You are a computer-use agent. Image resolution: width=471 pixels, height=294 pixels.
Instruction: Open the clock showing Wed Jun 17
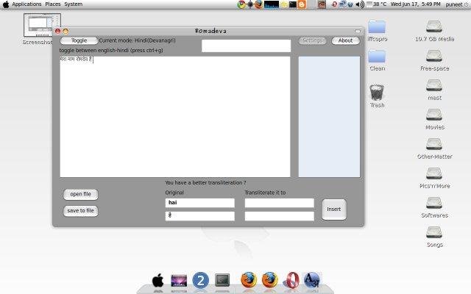[415, 4]
